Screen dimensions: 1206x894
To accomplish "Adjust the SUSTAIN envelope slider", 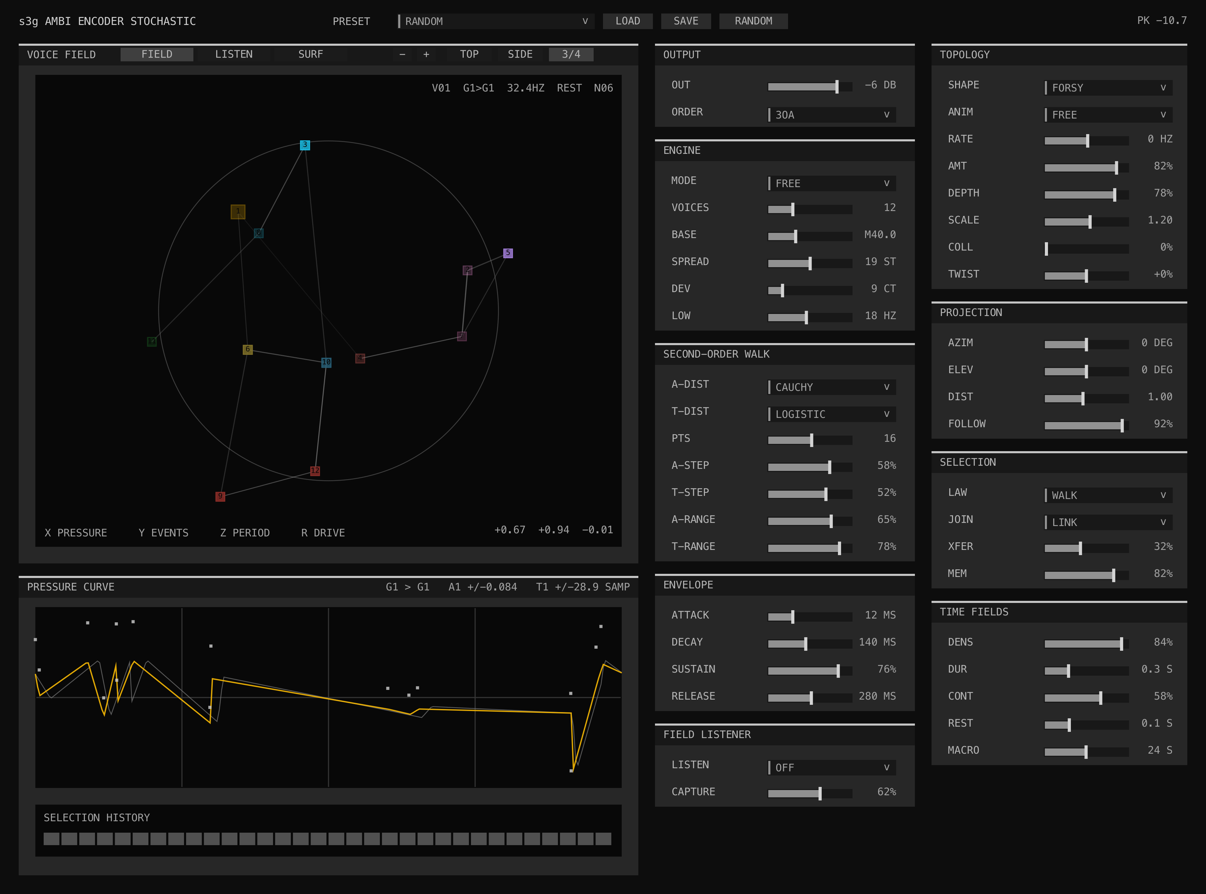I will click(x=810, y=671).
